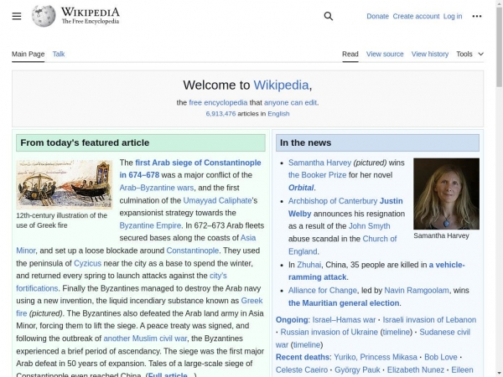This screenshot has height=377, width=503.
Task: Open the hamburger main menu
Action: point(17,16)
